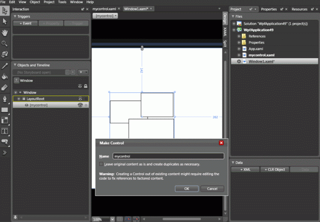Image resolution: width=320 pixels, height=222 pixels.
Task: Pick the Eyedropper tool
Action: pyautogui.click(x=4, y=65)
